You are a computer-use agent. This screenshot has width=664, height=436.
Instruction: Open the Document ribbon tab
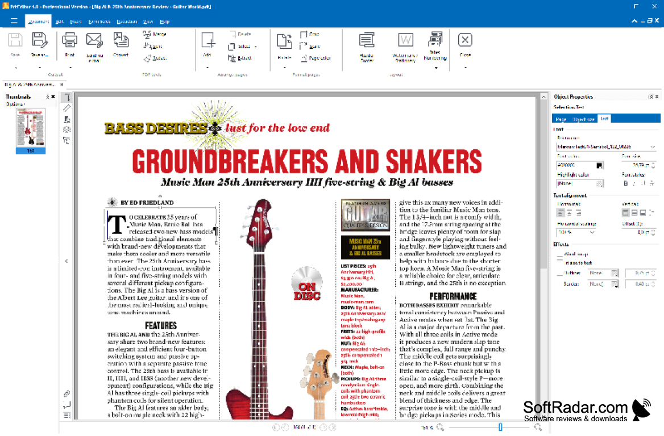[x=39, y=21]
